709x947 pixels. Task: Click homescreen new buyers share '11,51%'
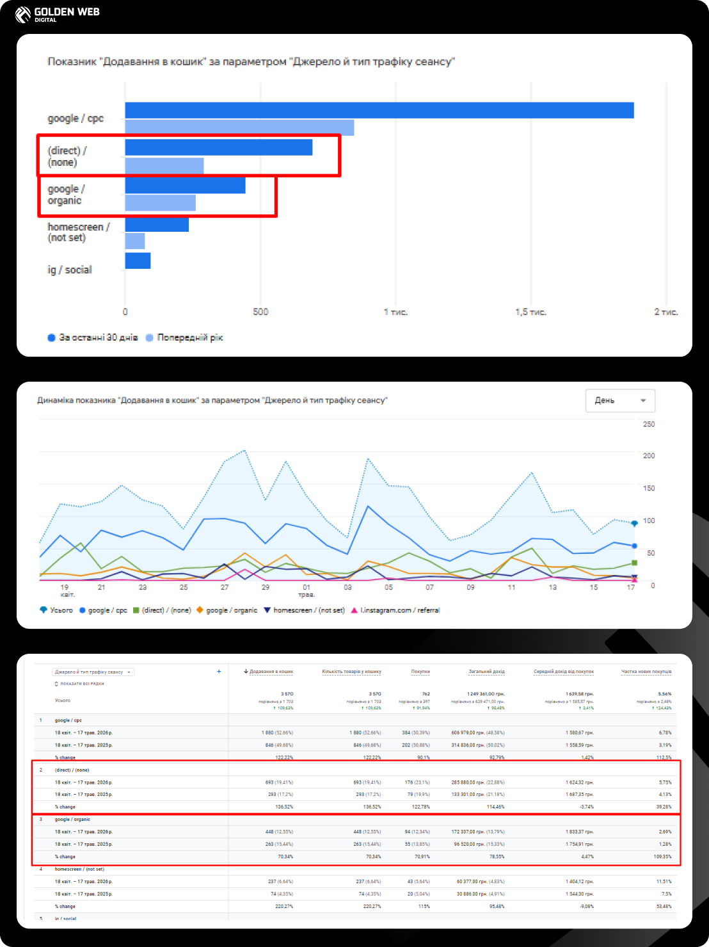(x=664, y=882)
